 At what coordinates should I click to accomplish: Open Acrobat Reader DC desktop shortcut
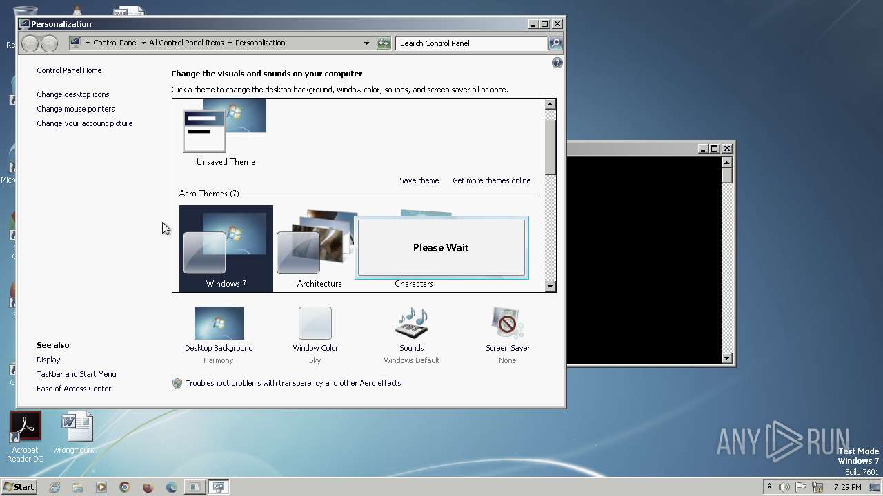(26, 437)
